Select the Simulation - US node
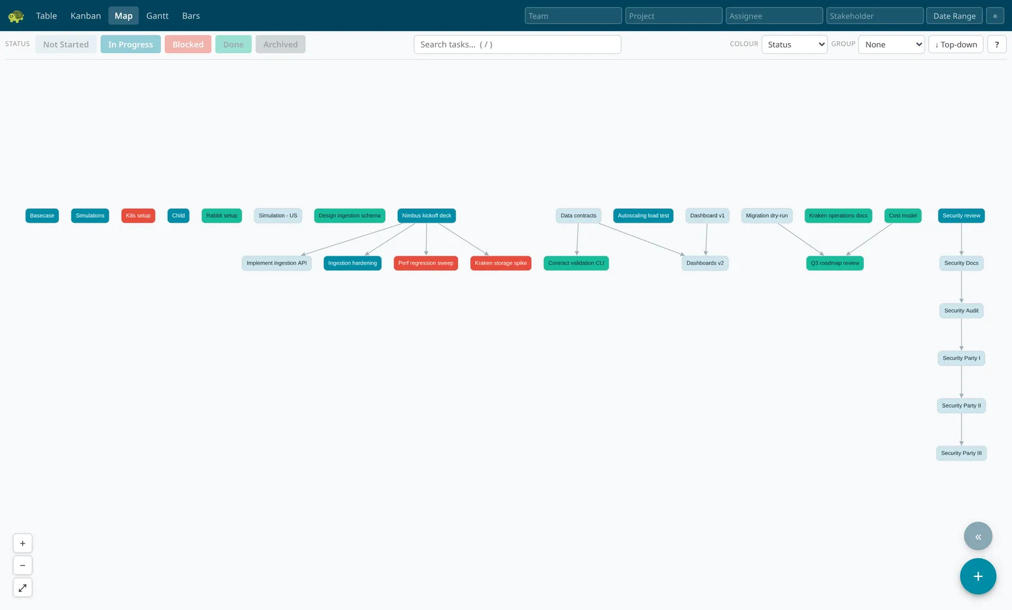Image resolution: width=1012 pixels, height=610 pixels. pos(278,216)
